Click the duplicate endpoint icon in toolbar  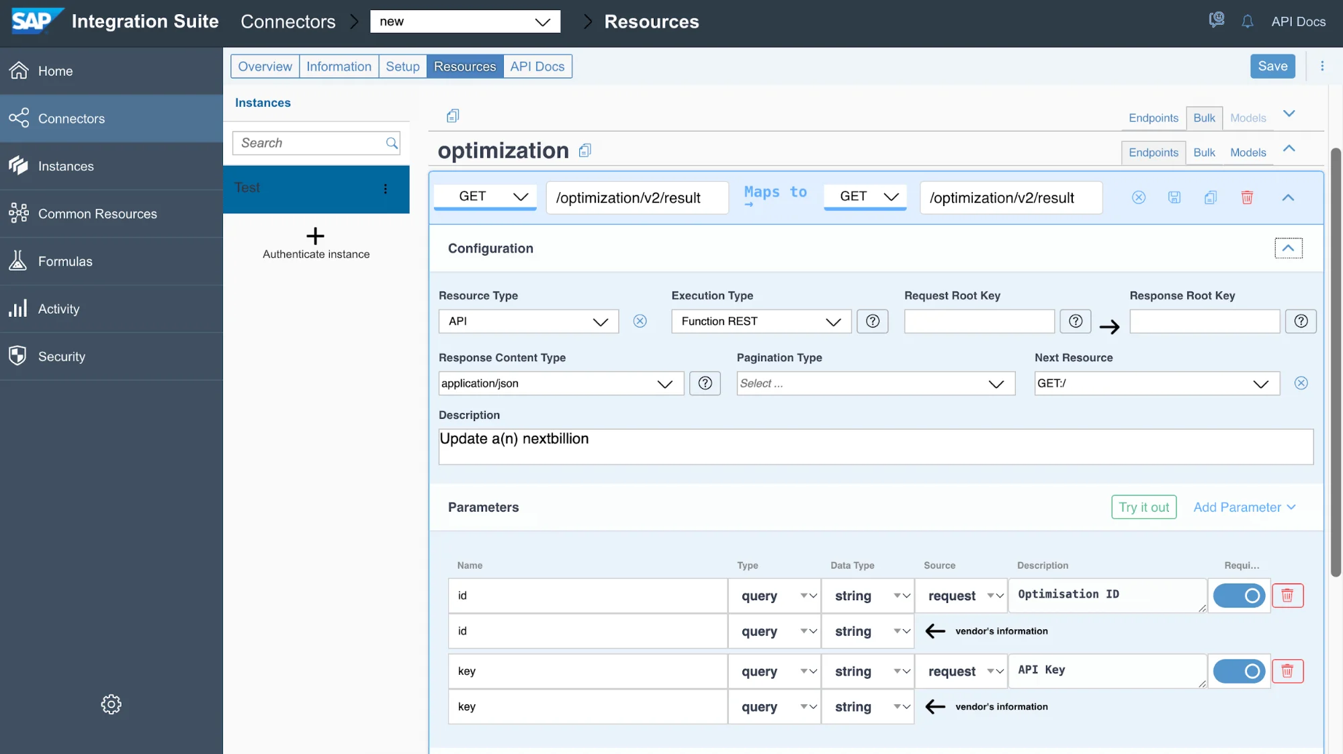1209,197
